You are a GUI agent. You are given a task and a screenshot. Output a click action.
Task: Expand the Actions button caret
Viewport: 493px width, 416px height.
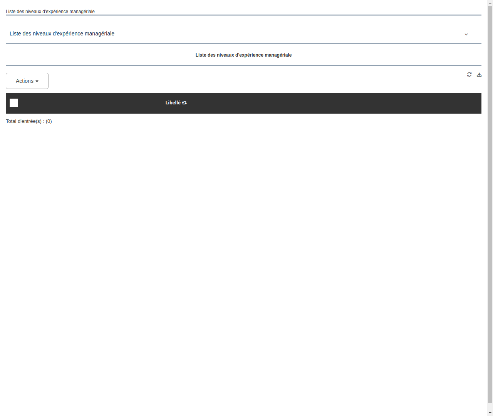[37, 81]
